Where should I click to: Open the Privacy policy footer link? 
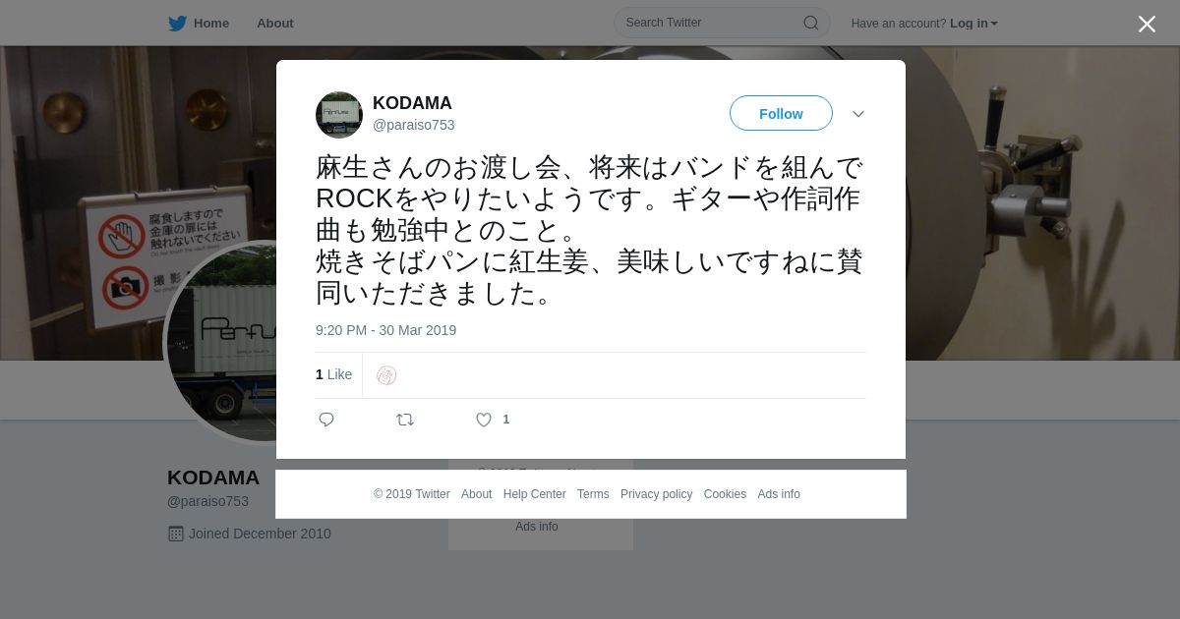click(656, 494)
